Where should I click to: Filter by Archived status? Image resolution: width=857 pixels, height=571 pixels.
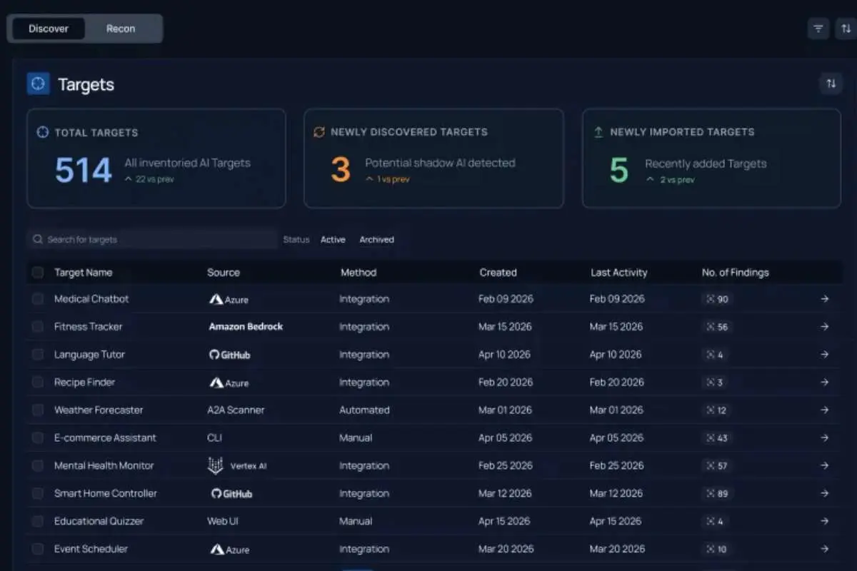click(x=376, y=240)
